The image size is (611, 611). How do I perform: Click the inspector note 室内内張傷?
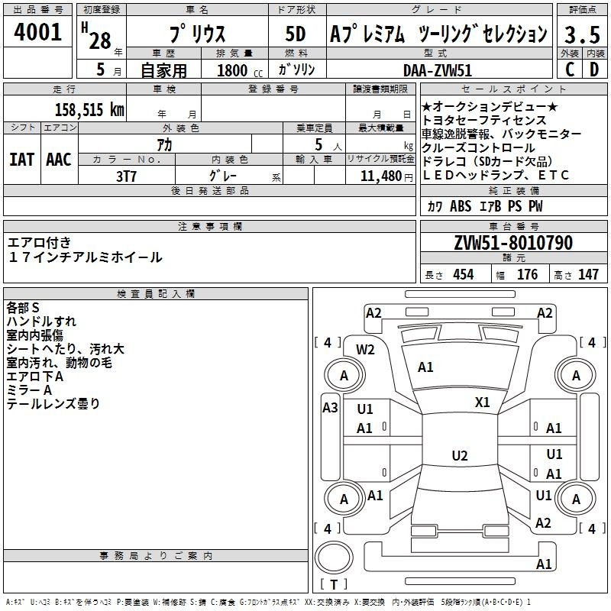point(34,335)
